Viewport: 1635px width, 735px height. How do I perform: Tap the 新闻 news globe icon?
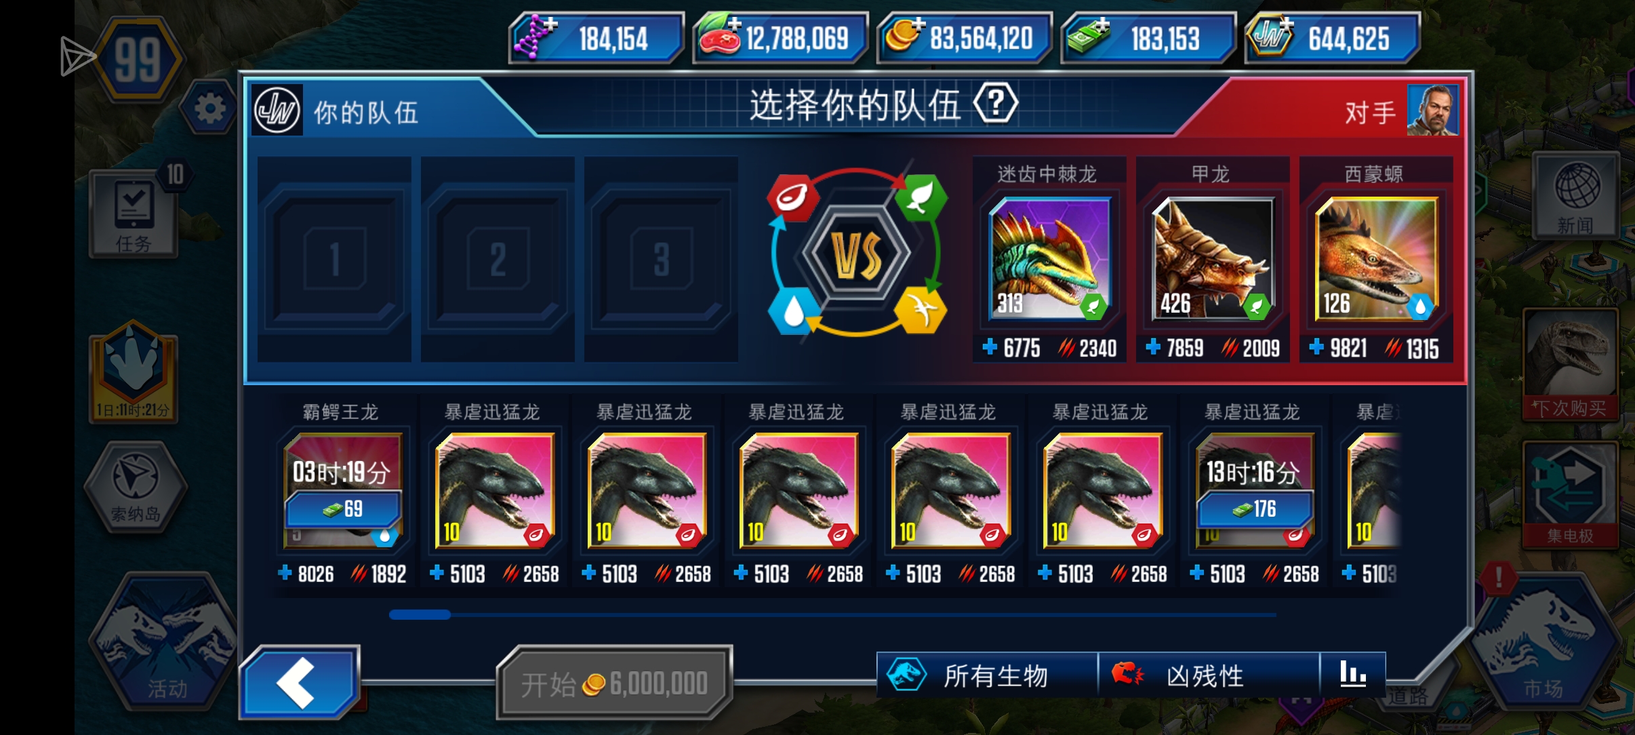1575,195
